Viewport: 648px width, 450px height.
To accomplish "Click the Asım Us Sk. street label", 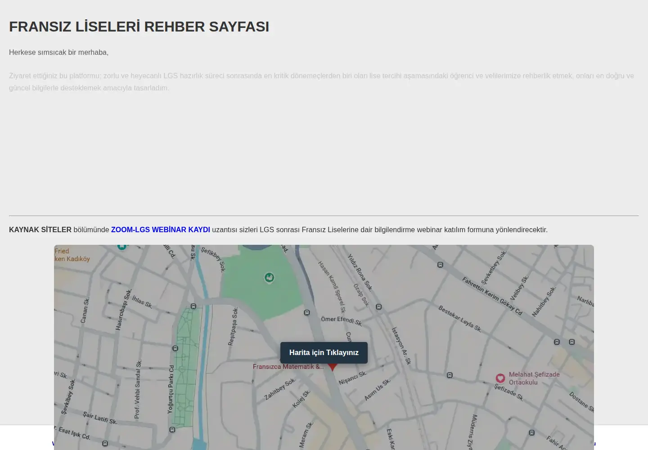I will click(x=377, y=390).
